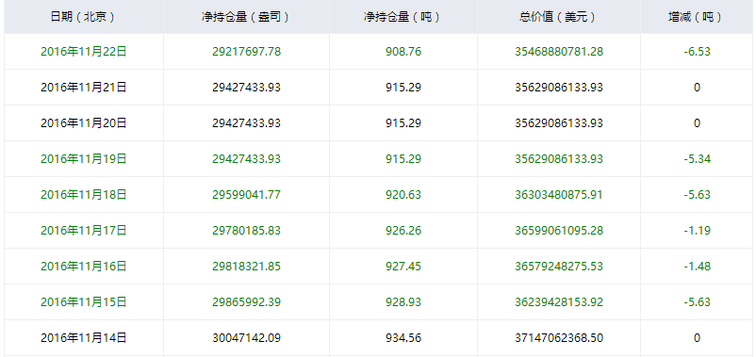Click the total value 36239428153.92
This screenshot has height=357, width=756.
tap(559, 302)
